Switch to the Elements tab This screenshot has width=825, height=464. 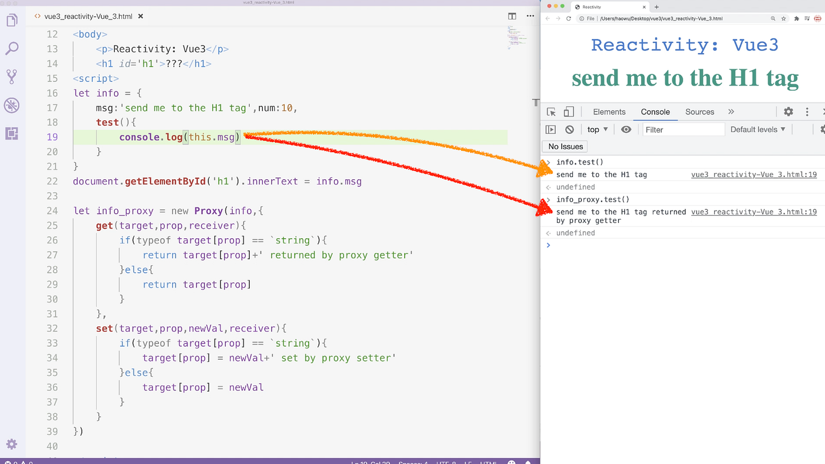(609, 111)
